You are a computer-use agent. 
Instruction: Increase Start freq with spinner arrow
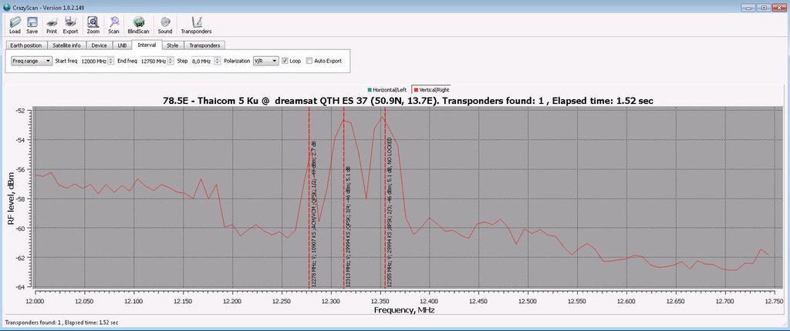point(110,58)
